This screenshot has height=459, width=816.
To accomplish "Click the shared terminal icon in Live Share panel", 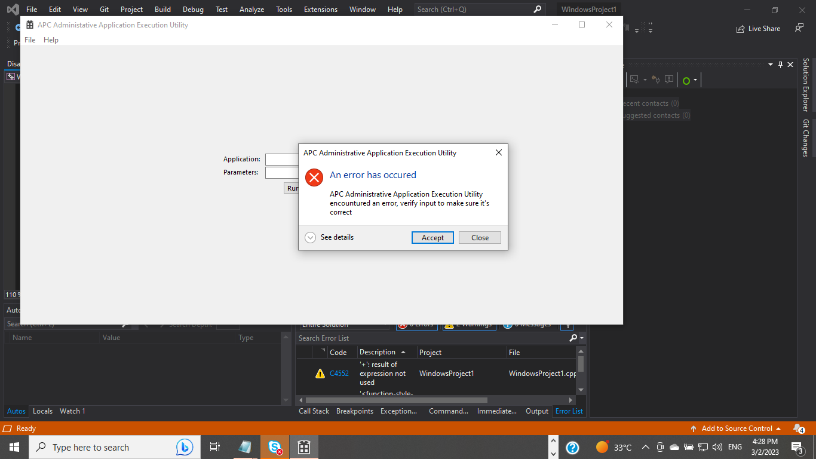I will pyautogui.click(x=634, y=79).
